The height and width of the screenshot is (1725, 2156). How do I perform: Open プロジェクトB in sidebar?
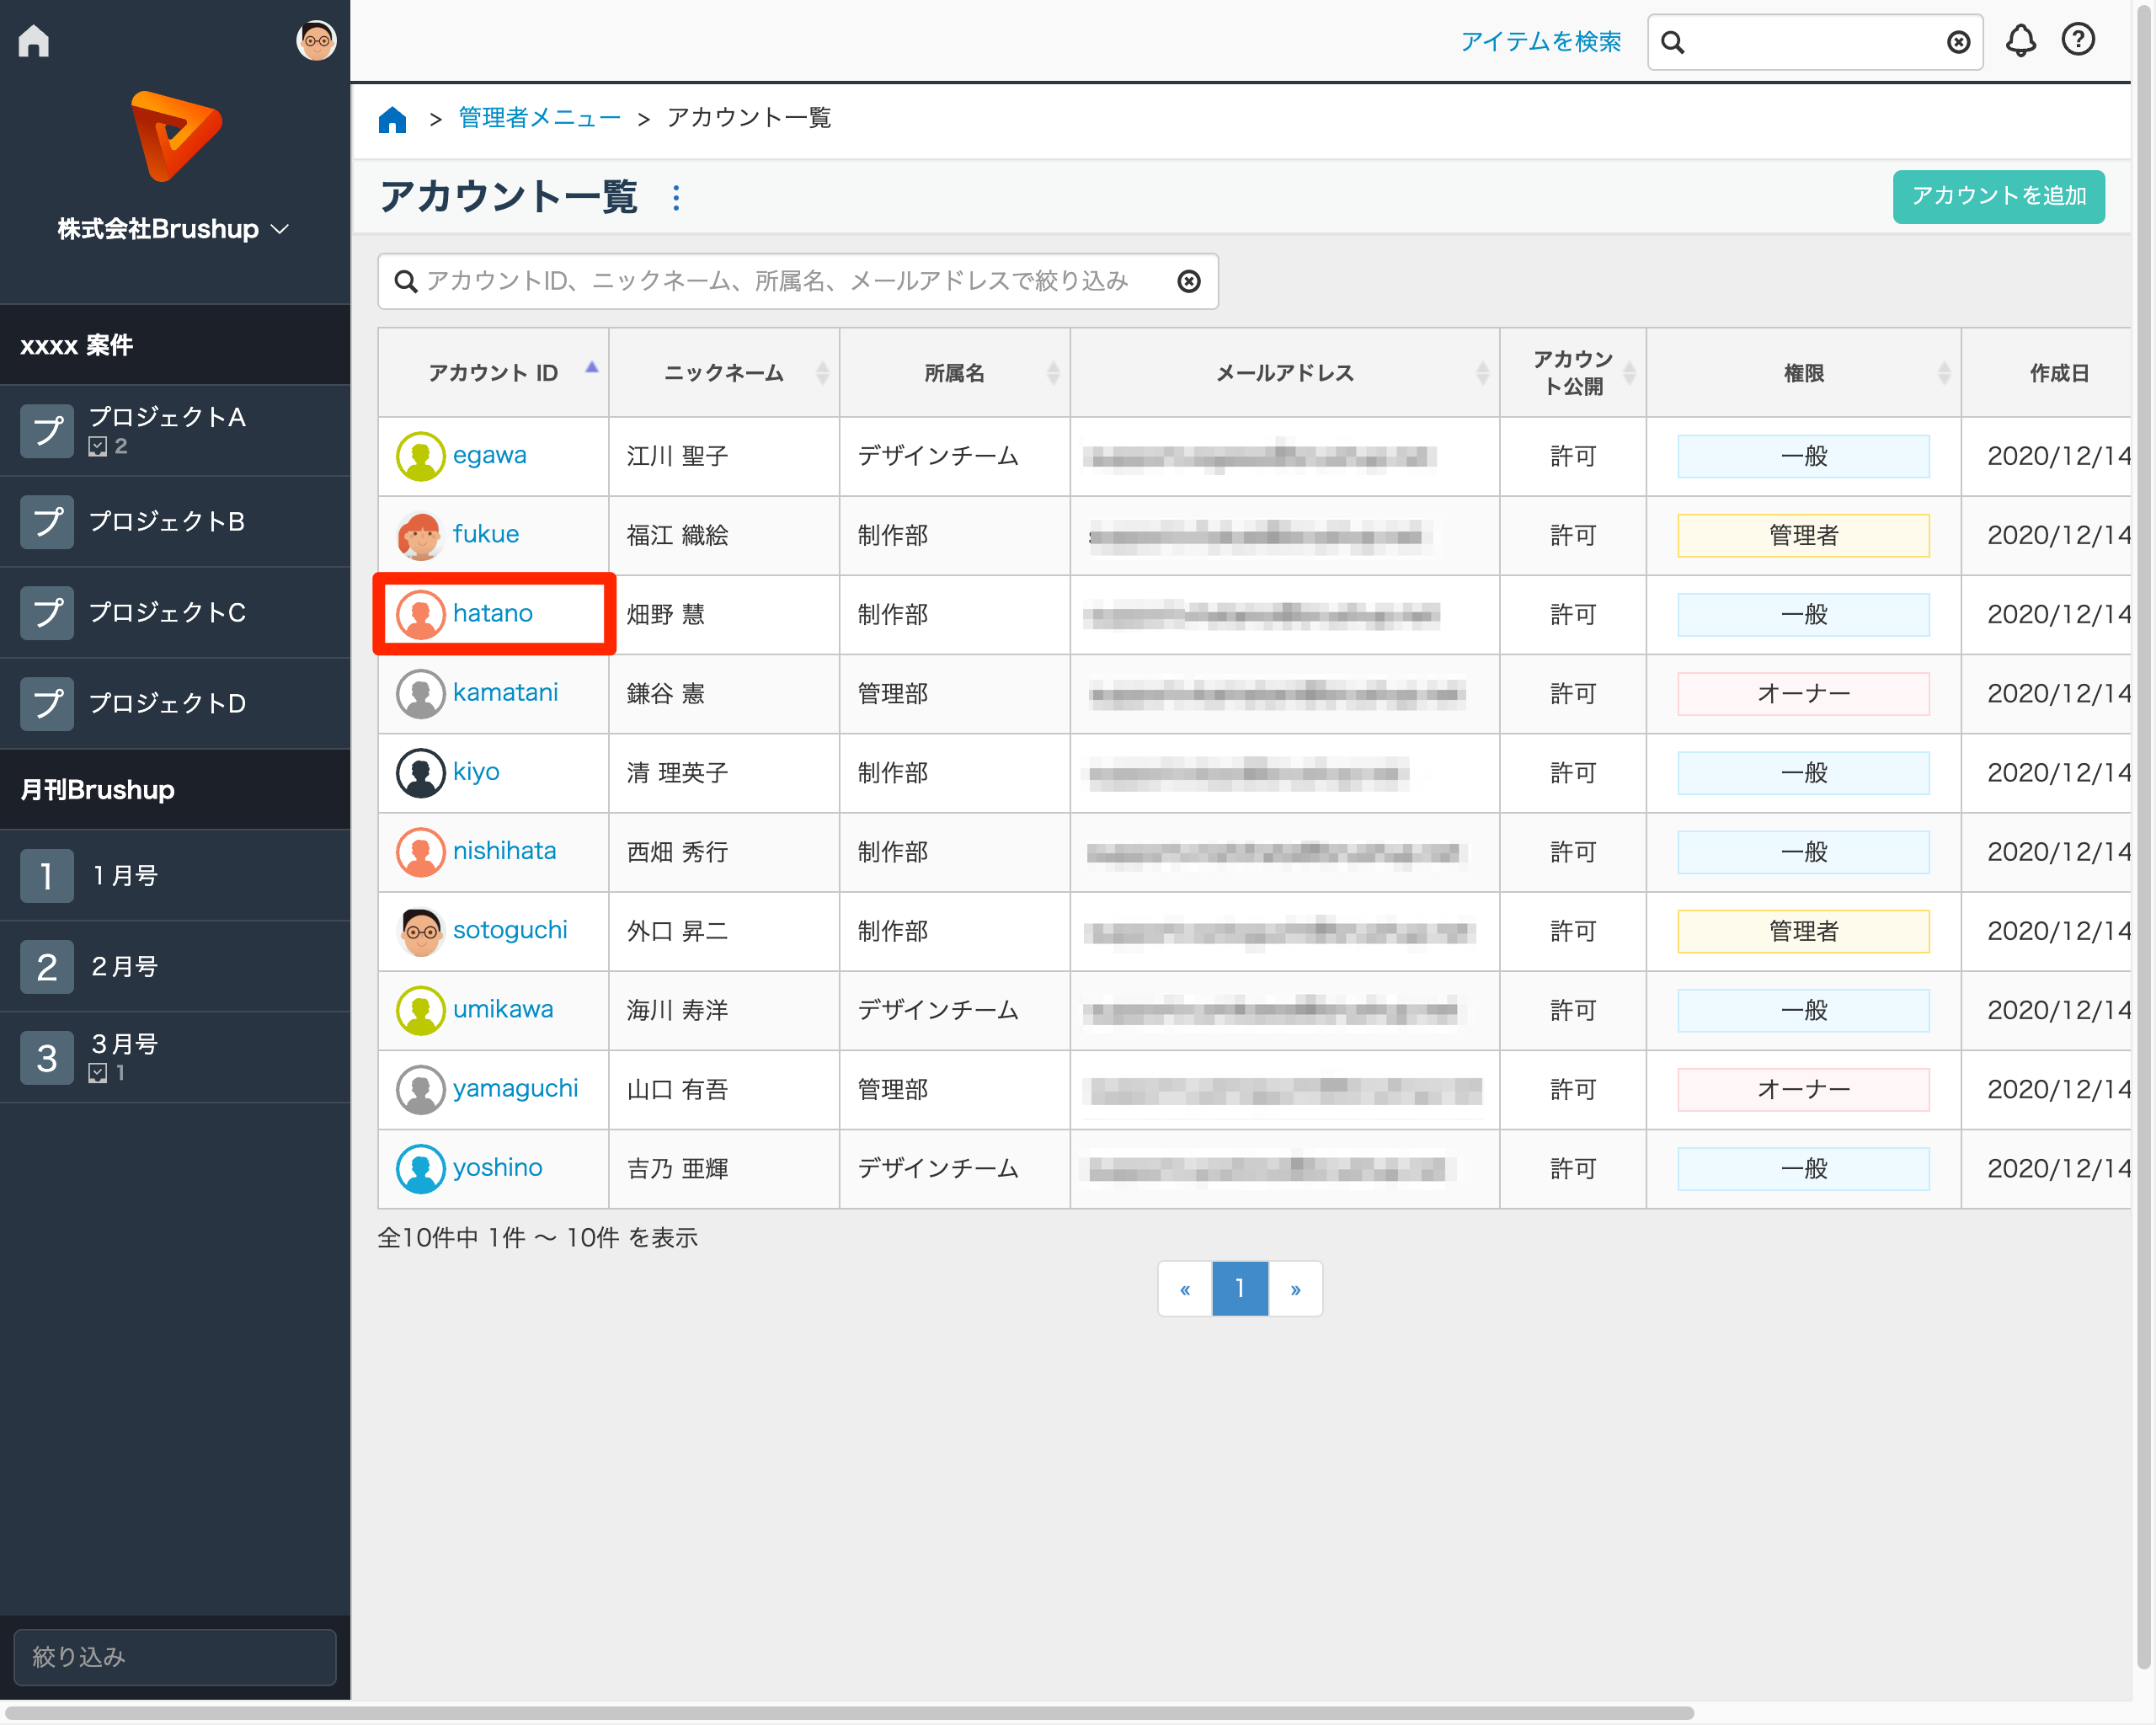point(167,521)
